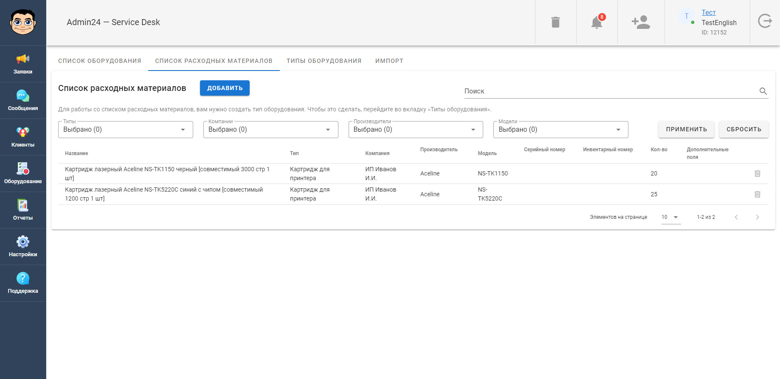Open the items per page selector
780x379 pixels.
(670, 217)
